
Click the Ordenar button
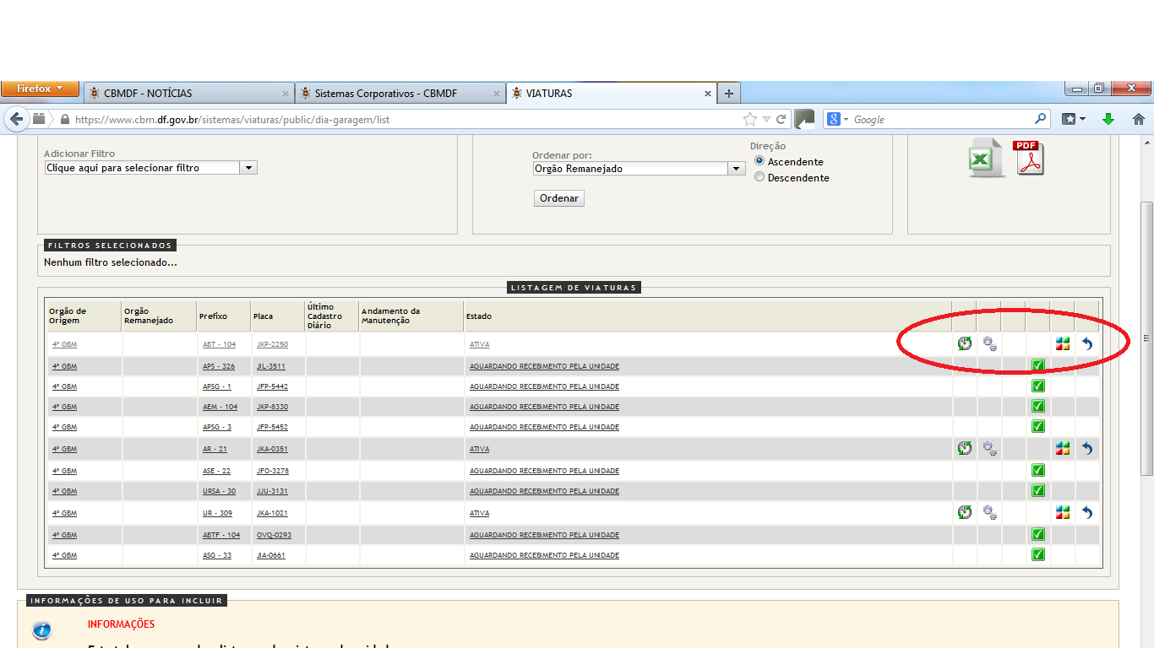point(559,198)
